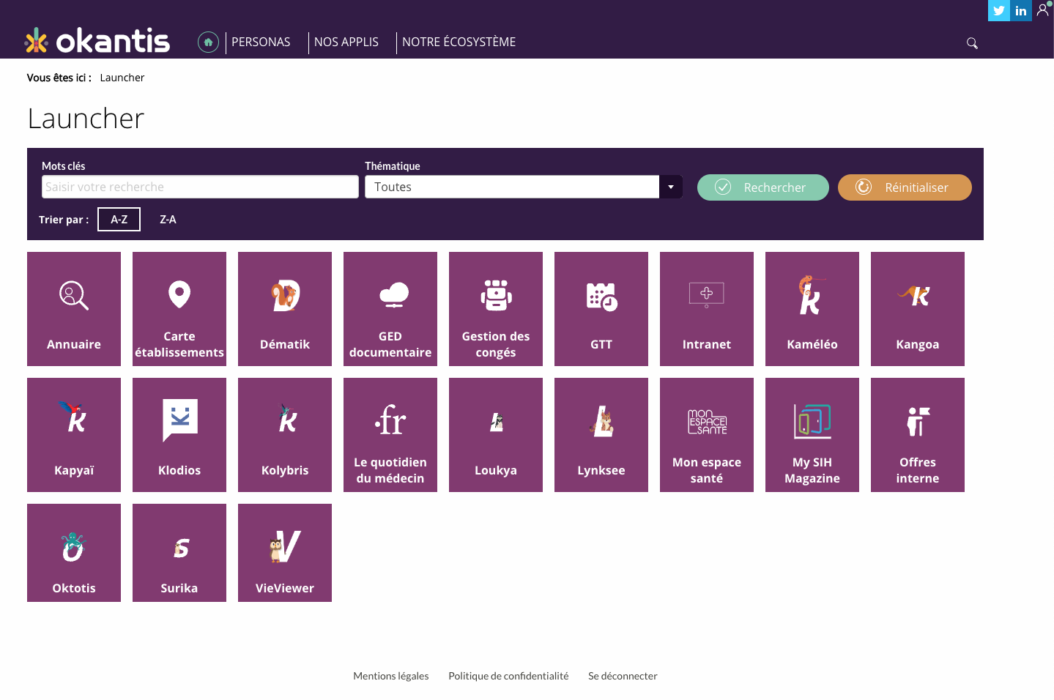1054x700 pixels.
Task: Launch the Kapyaï app tile
Action: pyautogui.click(x=74, y=435)
